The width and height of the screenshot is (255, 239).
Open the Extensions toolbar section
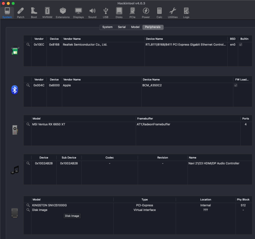[63, 13]
